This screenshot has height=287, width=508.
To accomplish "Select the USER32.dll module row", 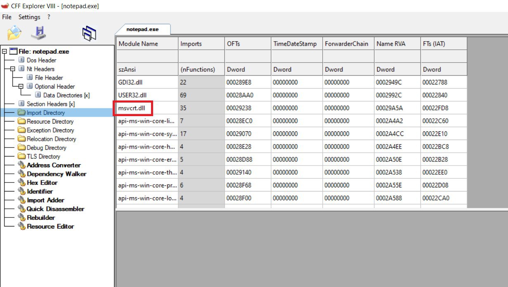I will (x=292, y=95).
